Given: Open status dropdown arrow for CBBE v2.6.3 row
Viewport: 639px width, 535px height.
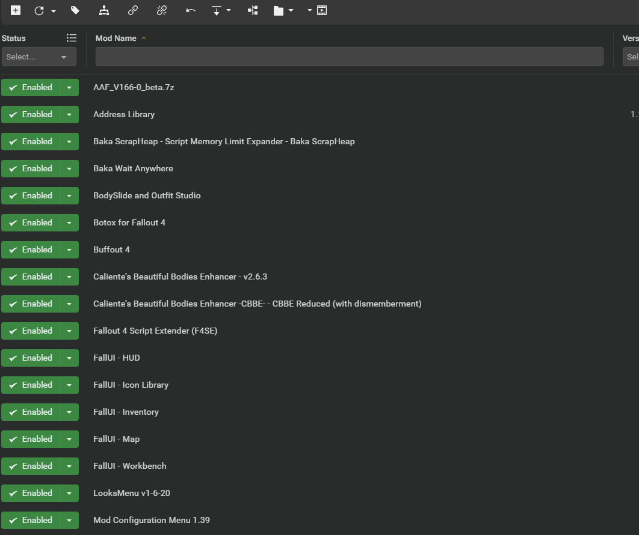Looking at the screenshot, I should 69,277.
